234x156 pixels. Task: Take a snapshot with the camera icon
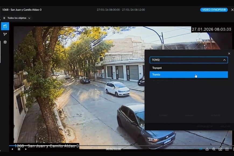click(x=220, y=149)
